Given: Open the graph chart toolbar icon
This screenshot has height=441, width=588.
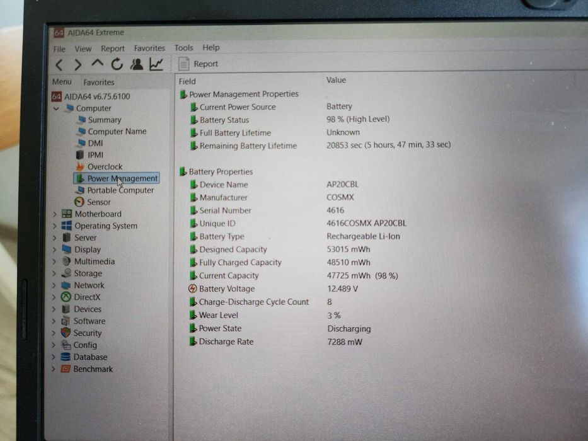Looking at the screenshot, I should click(156, 64).
